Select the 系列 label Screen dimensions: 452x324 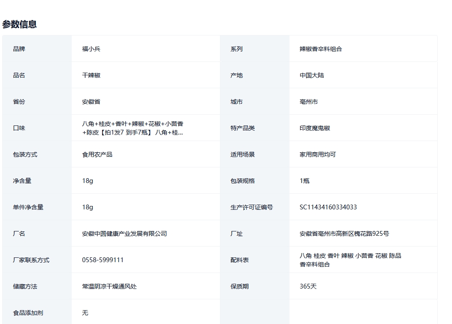(236, 49)
